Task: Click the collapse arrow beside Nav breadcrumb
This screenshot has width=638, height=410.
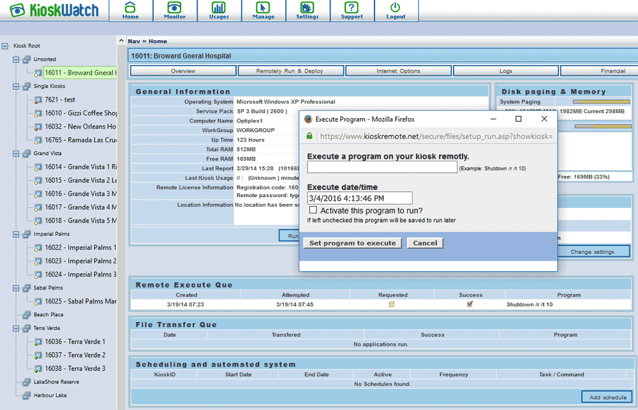Action: click(121, 41)
